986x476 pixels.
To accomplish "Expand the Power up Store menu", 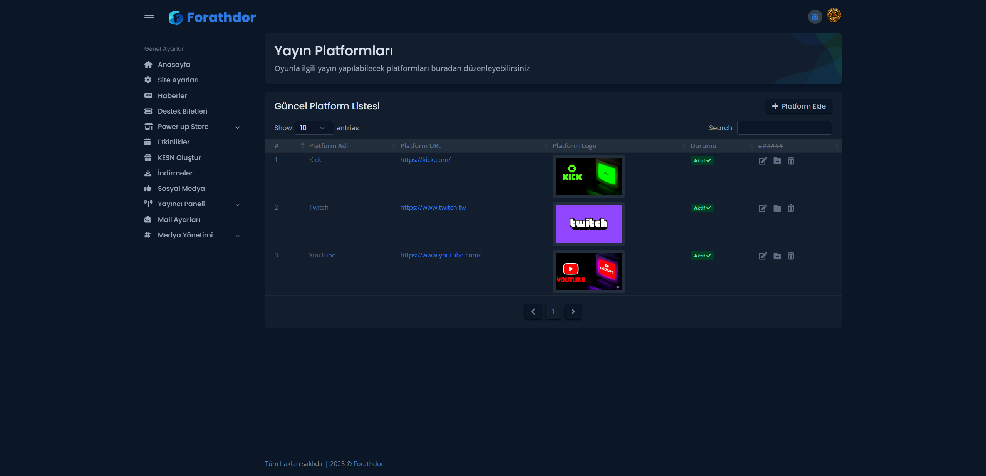I will (193, 127).
